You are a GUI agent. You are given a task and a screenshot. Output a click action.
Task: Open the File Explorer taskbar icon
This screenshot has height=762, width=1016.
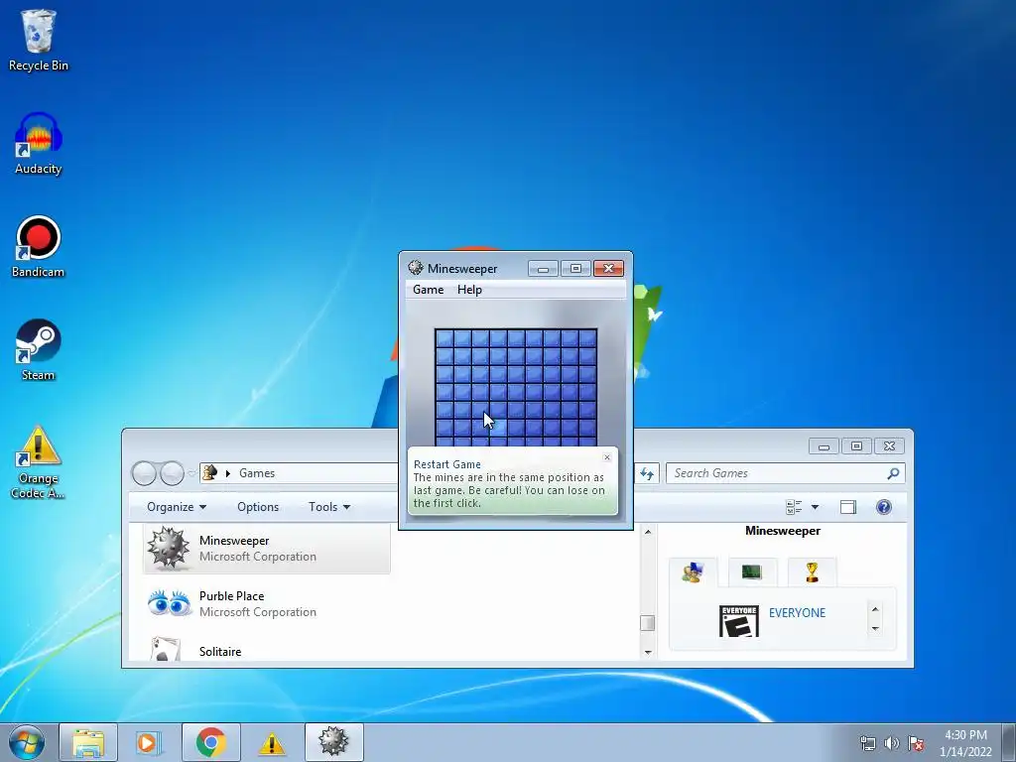pyautogui.click(x=88, y=742)
